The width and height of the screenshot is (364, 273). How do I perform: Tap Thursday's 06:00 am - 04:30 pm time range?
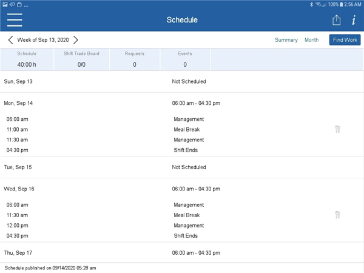(x=196, y=253)
